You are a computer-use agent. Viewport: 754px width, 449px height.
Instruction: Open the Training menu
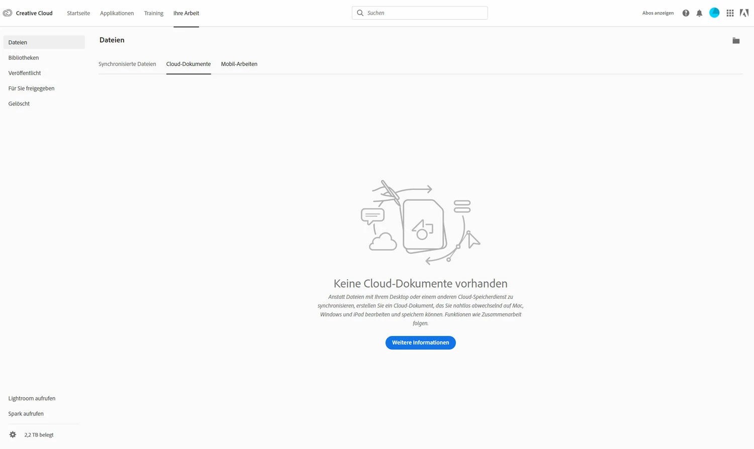[153, 13]
